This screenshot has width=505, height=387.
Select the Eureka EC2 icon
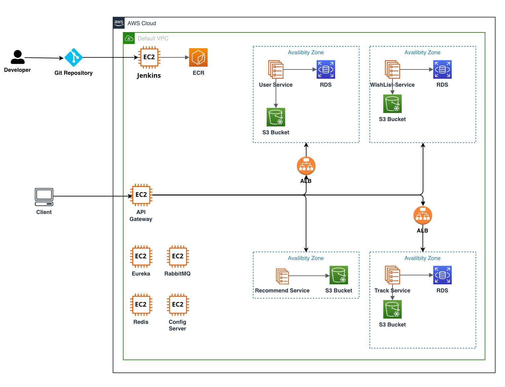tap(141, 256)
